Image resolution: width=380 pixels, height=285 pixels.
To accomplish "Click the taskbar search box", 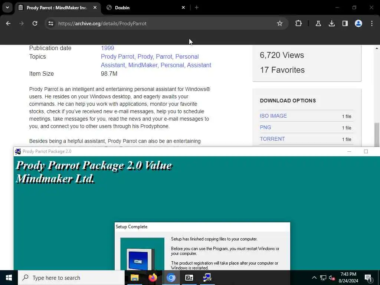I will point(71,278).
